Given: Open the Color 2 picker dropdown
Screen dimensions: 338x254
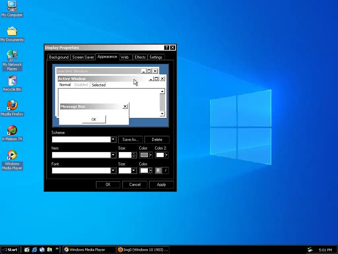Looking at the screenshot, I should tap(166, 155).
